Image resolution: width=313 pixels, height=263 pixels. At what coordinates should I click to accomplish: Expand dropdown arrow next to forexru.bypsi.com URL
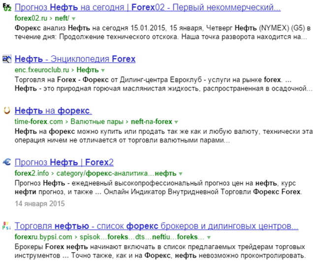tap(209, 237)
